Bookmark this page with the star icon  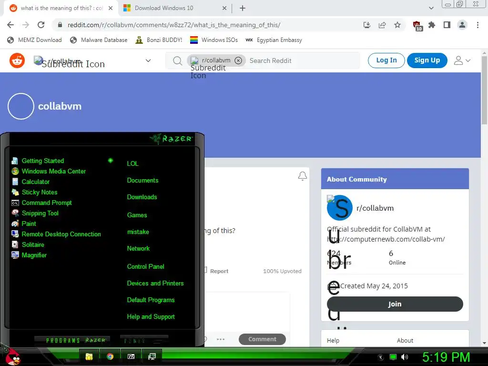(x=397, y=25)
